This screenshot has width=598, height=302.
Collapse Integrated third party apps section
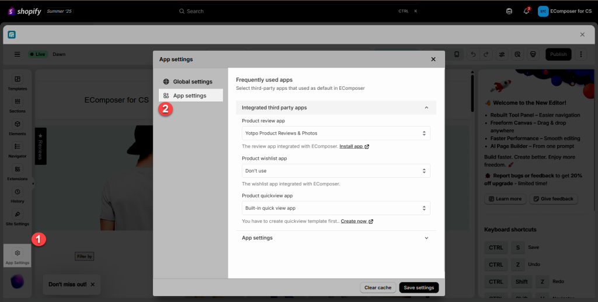[336, 108]
